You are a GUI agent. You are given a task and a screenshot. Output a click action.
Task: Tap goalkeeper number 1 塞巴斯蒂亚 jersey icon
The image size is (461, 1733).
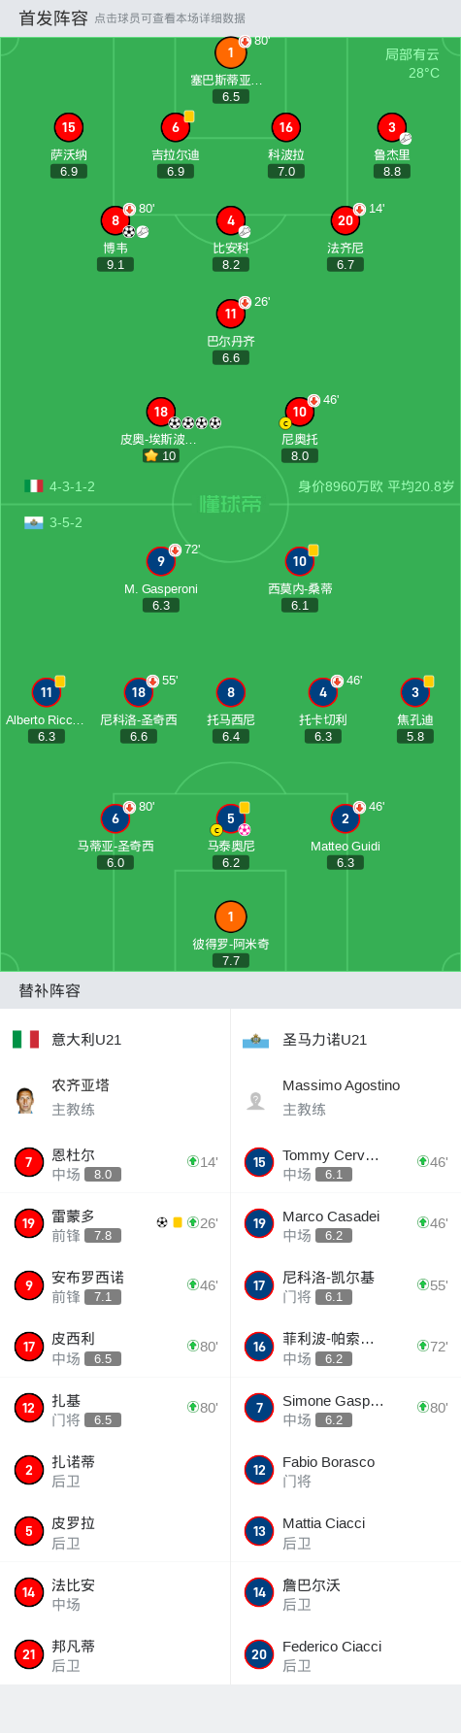point(230,52)
